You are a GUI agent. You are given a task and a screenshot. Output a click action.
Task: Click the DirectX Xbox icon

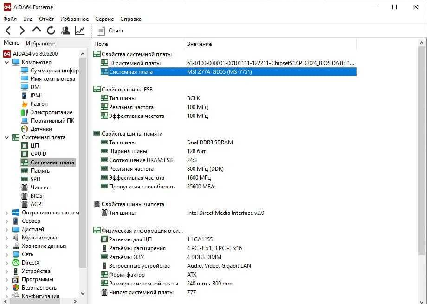pyautogui.click(x=15, y=263)
